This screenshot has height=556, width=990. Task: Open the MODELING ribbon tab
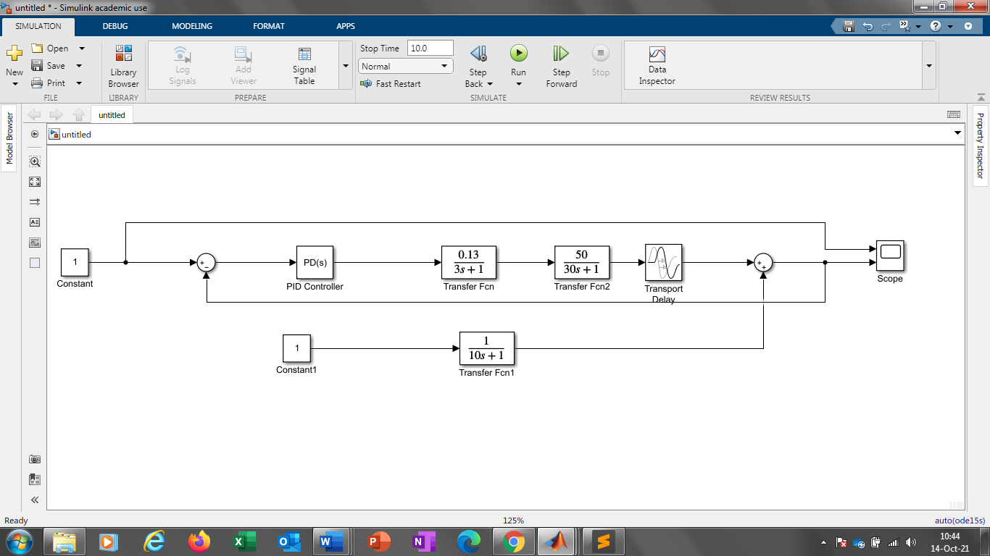click(x=191, y=26)
